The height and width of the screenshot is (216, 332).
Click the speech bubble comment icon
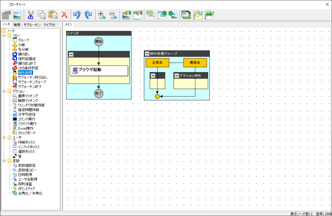(x=150, y=15)
